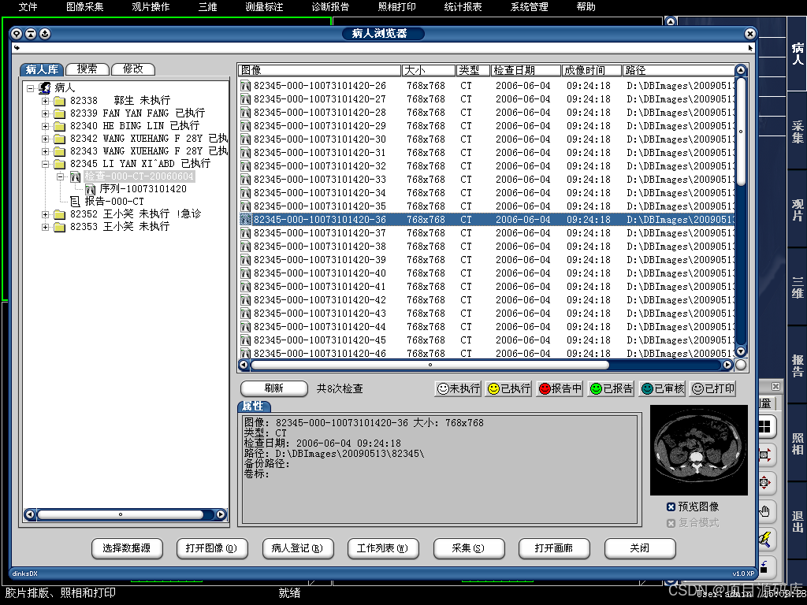Click the first round icon in 病人浏览器 title bar
Screen dimensions: 807x605
pos(17,34)
